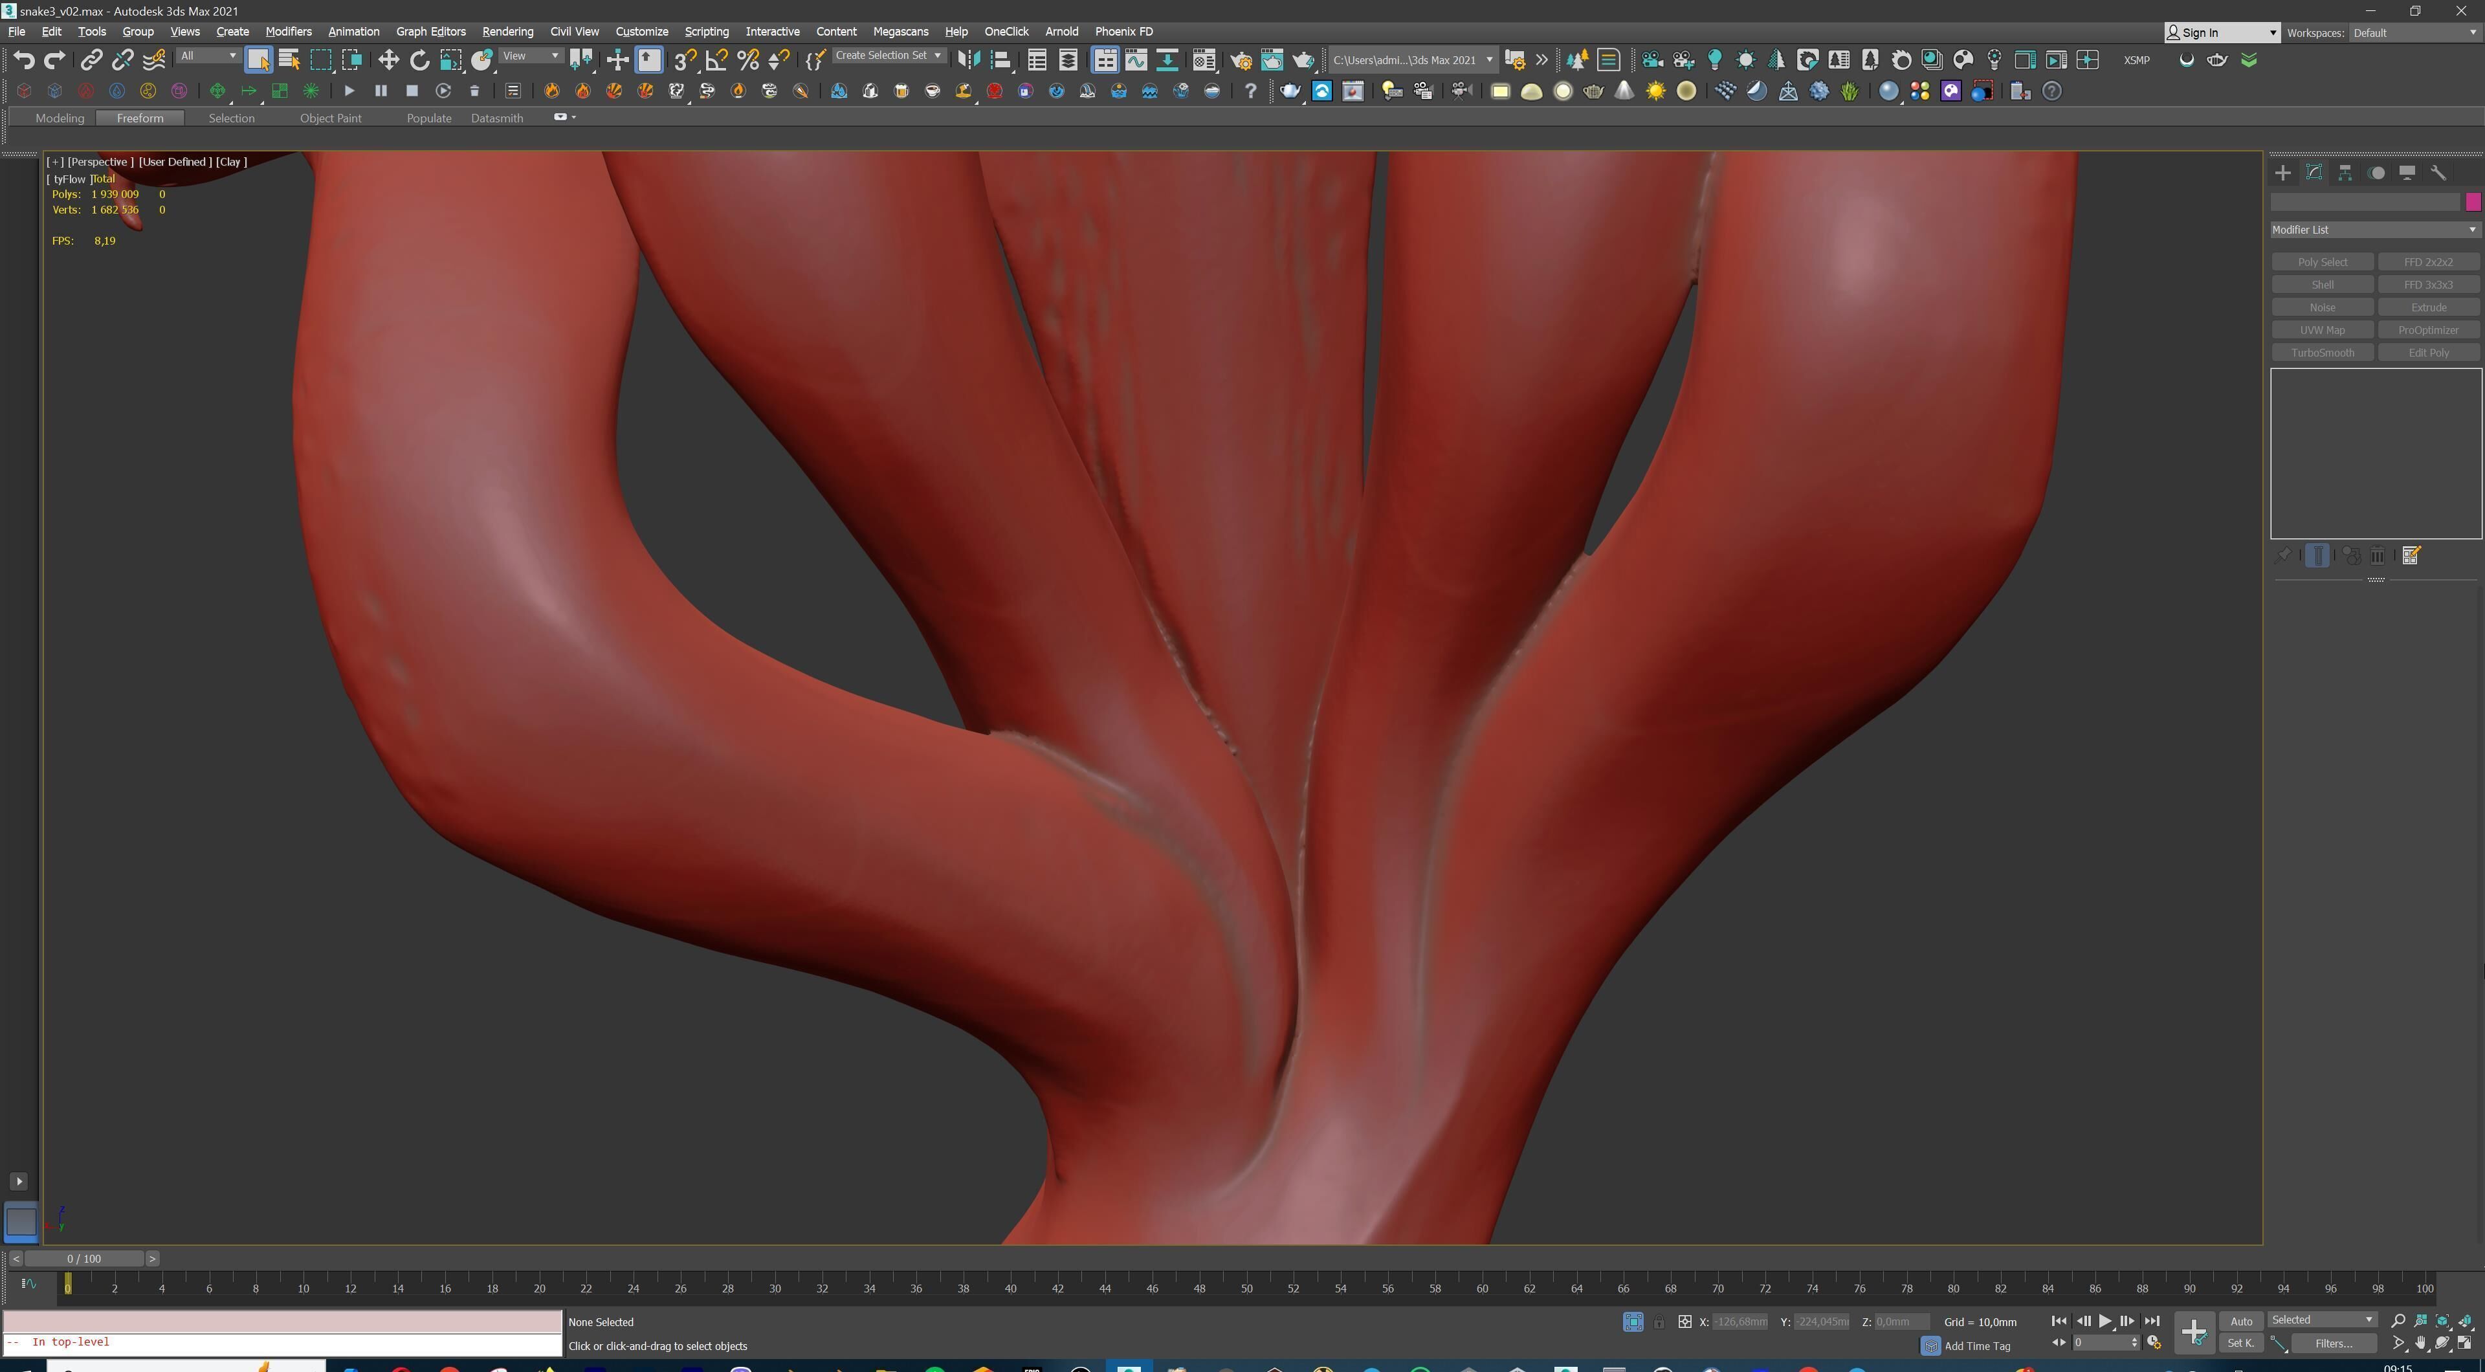Open the Hierarchy panel tab icon
Viewport: 2485px width, 1372px height.
point(2345,173)
